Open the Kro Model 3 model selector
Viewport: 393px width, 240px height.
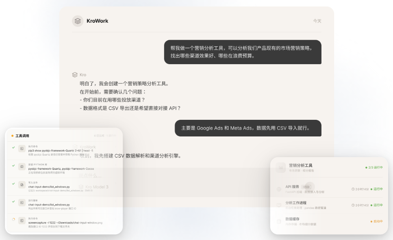93,187
